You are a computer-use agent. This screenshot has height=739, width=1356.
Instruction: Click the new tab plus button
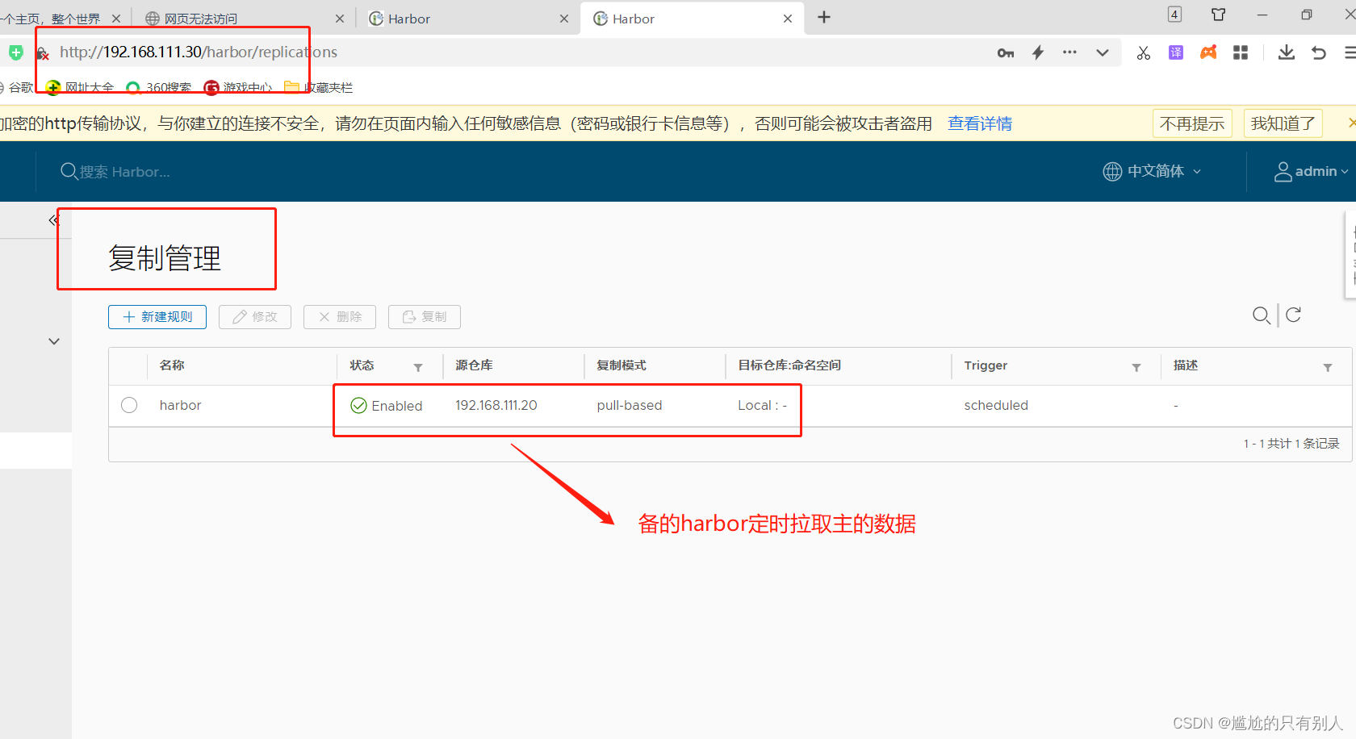pos(824,18)
